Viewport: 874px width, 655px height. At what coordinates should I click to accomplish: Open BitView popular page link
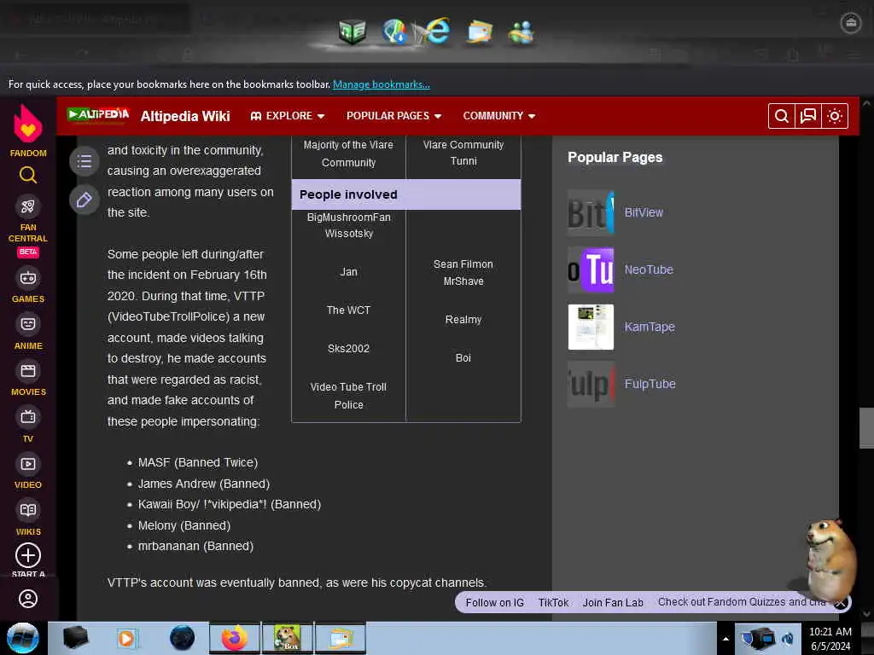pyautogui.click(x=644, y=212)
